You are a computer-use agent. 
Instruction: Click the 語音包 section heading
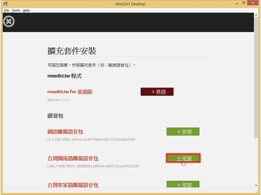coord(55,116)
